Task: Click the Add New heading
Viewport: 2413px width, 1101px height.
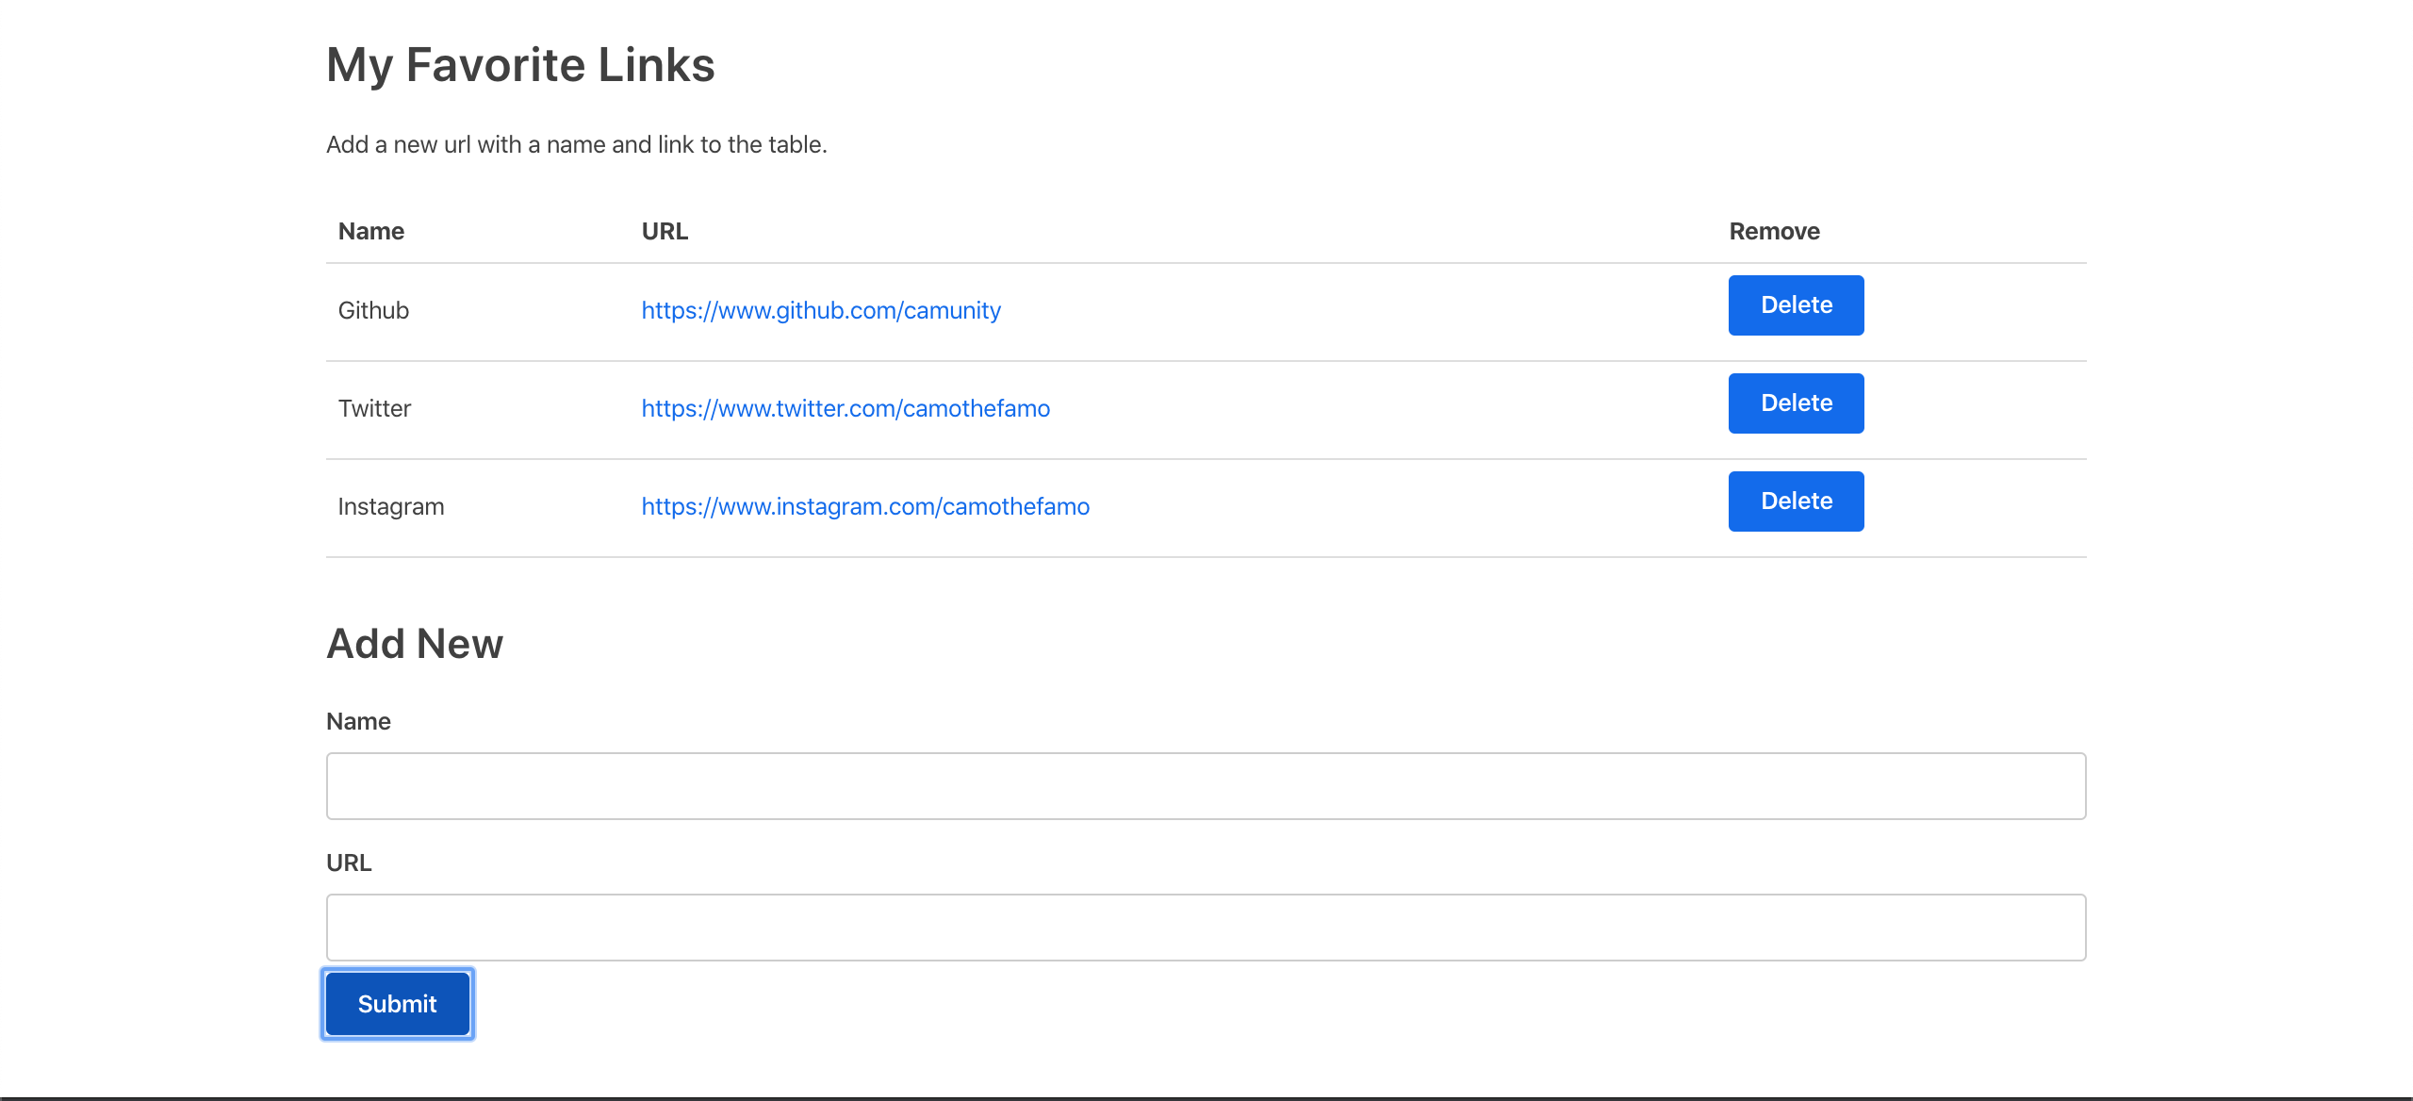Action: 415,644
